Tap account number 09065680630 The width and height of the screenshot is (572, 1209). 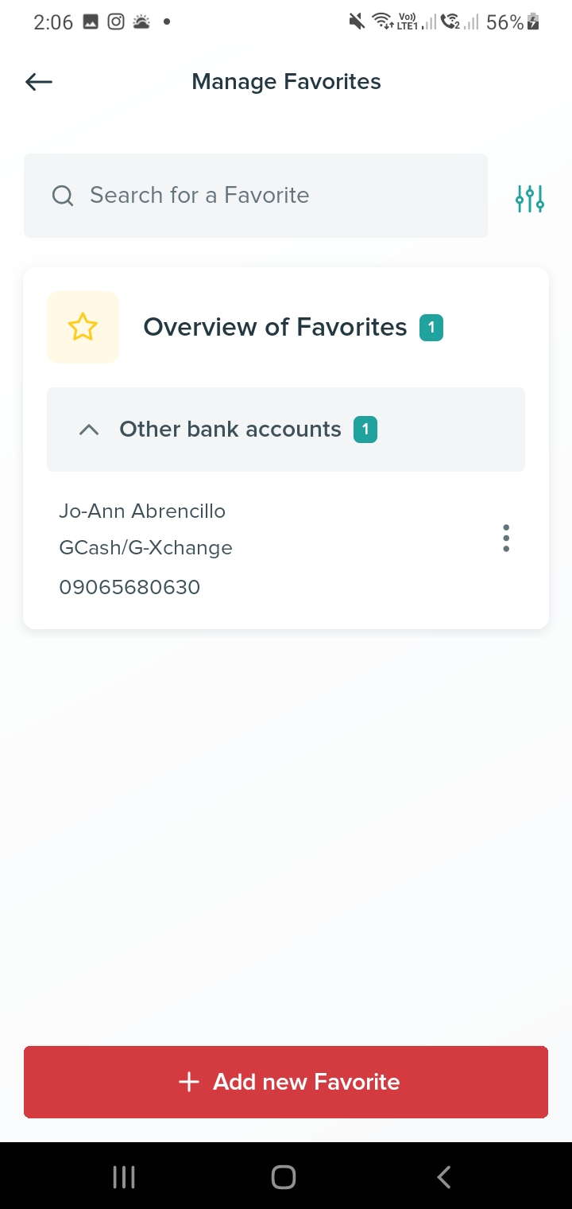pyautogui.click(x=129, y=588)
